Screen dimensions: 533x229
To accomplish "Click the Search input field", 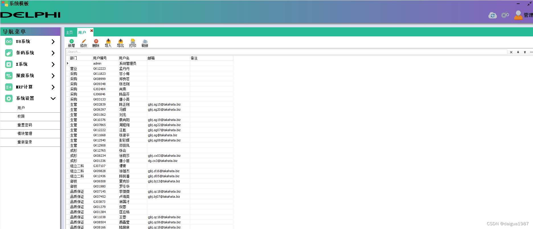I will [287, 52].
